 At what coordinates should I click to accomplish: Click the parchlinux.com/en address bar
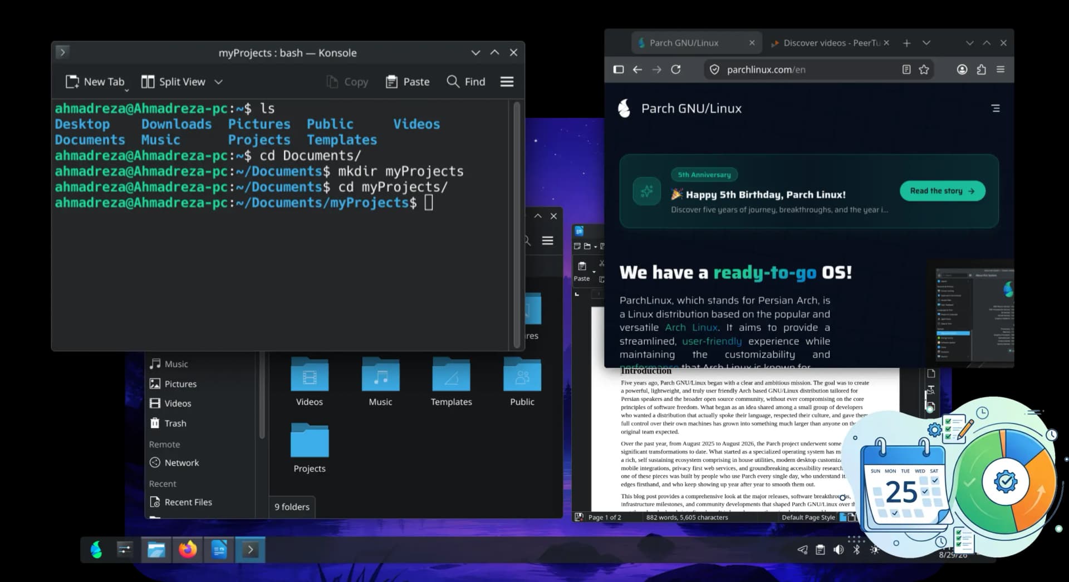tap(820, 69)
